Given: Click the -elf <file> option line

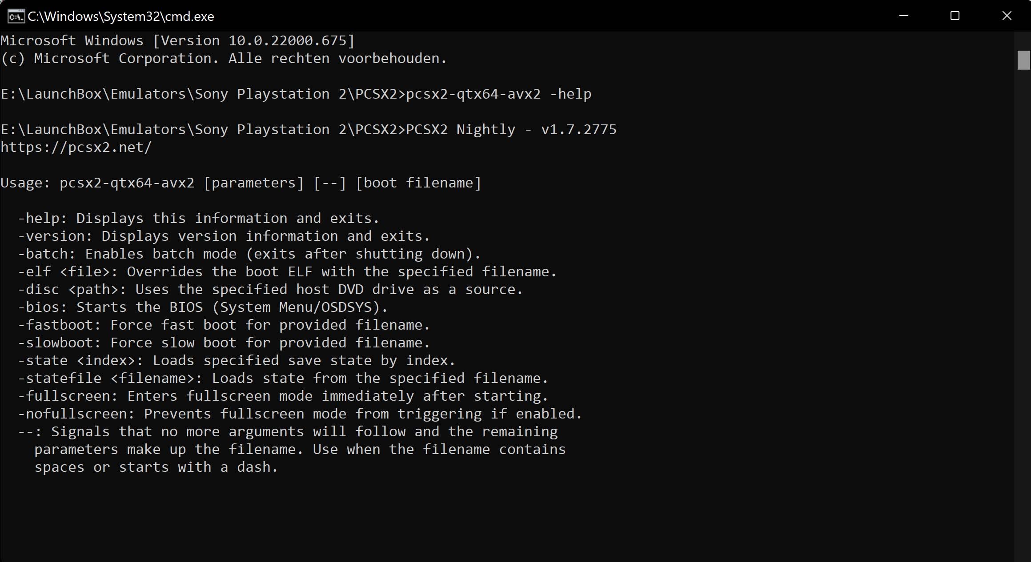Looking at the screenshot, I should tap(287, 271).
